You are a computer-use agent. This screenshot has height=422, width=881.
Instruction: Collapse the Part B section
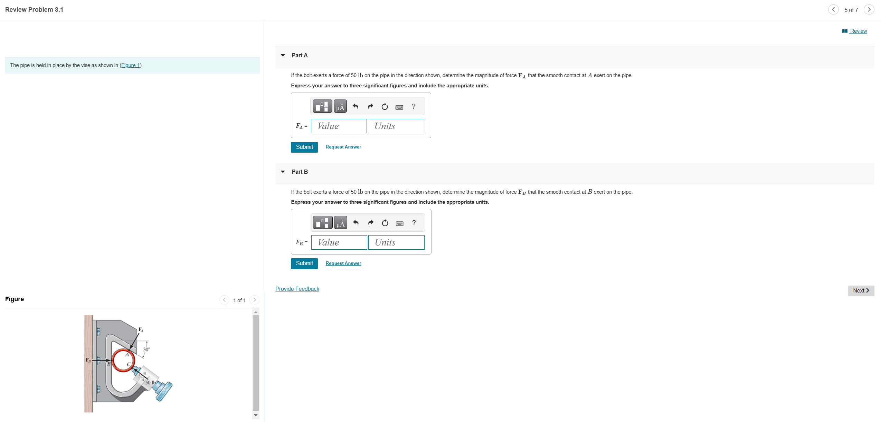pos(283,172)
